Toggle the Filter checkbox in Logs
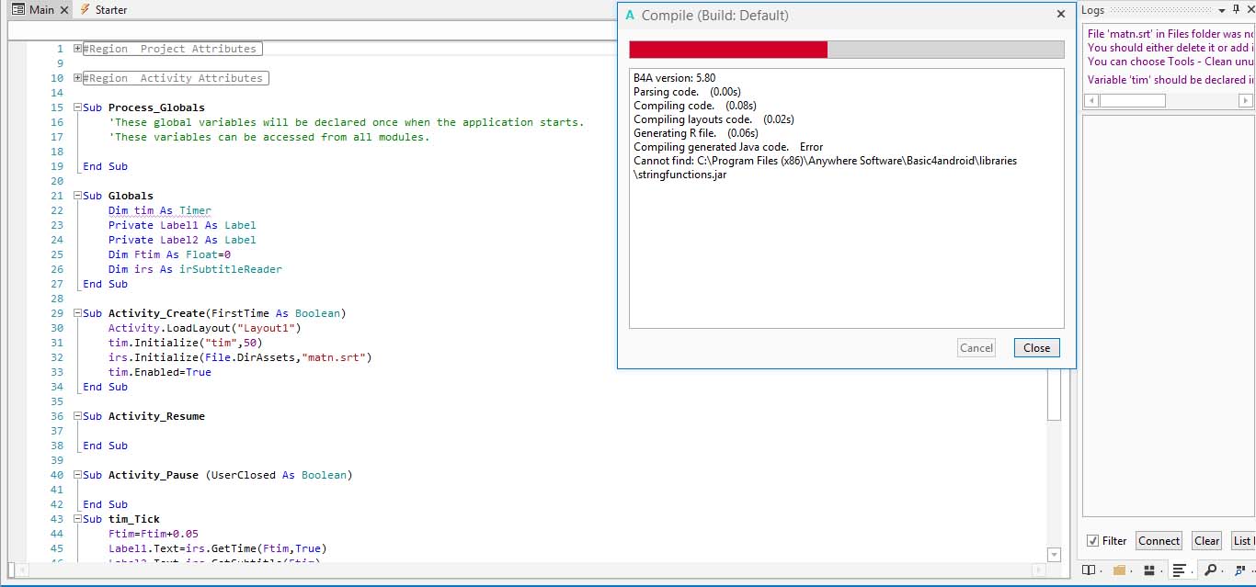This screenshot has width=1256, height=587. [1092, 541]
